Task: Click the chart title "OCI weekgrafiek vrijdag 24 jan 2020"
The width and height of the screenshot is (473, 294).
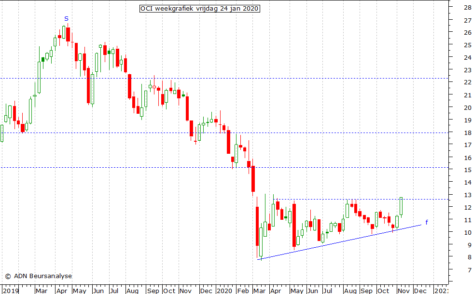Action: coord(200,9)
